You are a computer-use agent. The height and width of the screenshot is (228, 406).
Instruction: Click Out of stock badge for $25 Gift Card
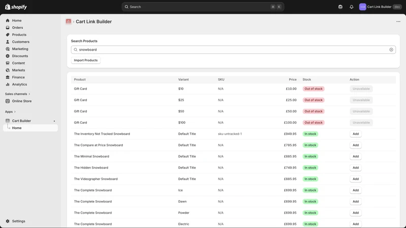[313, 100]
